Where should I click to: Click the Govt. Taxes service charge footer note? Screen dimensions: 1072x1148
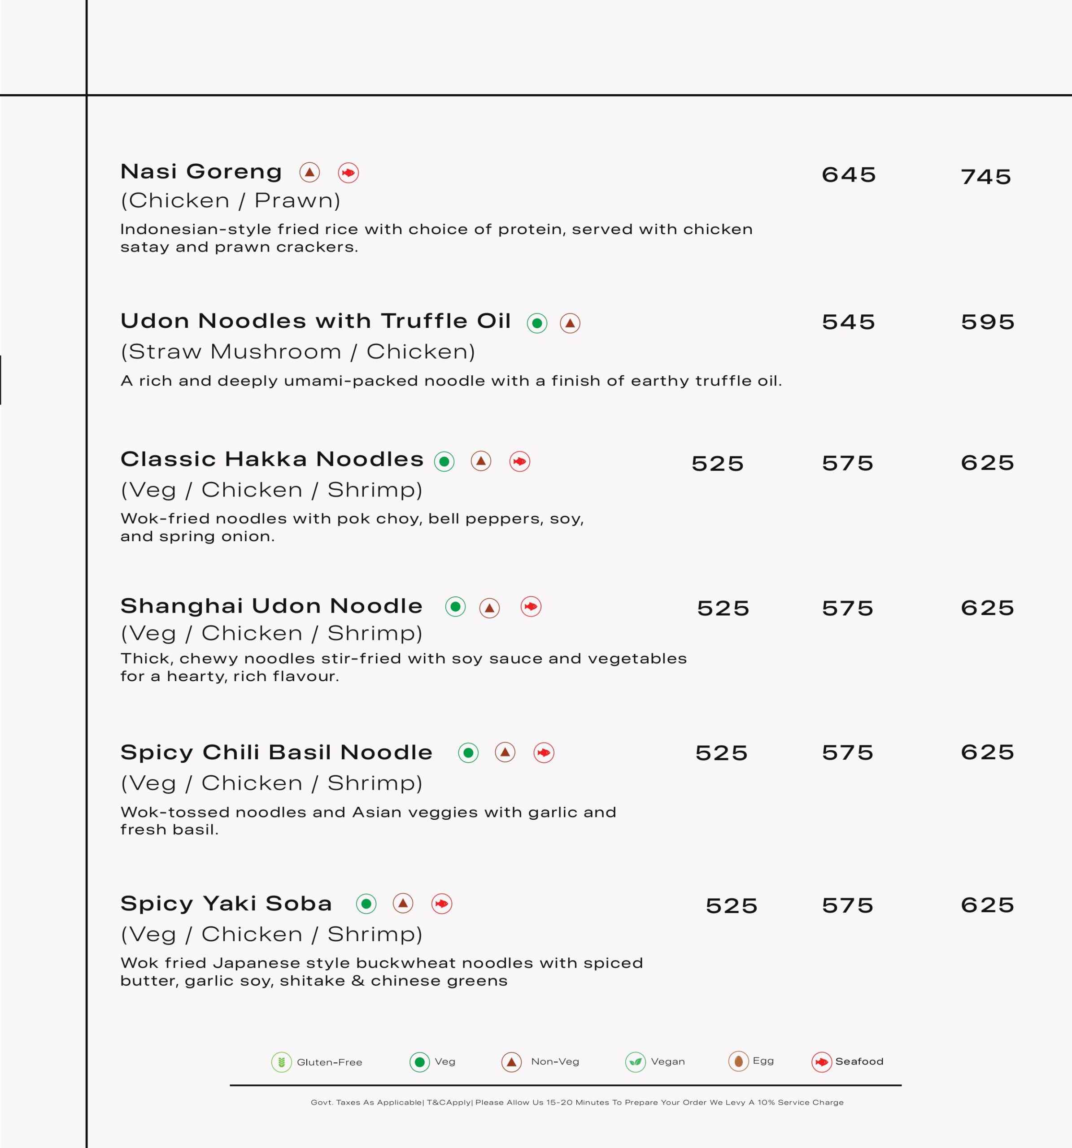(577, 1102)
